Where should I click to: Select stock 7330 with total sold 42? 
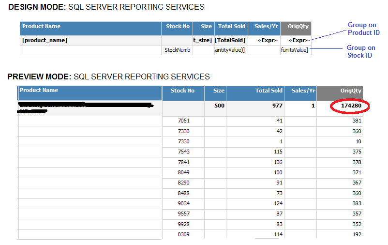click(184, 131)
